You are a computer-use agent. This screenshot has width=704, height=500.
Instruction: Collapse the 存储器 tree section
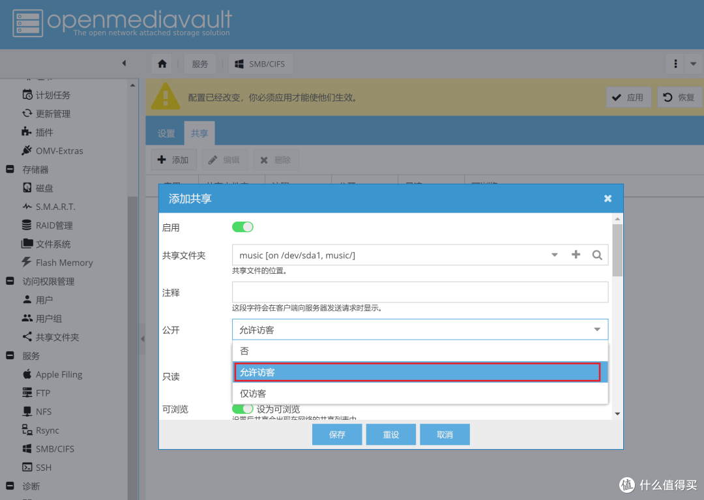10,169
